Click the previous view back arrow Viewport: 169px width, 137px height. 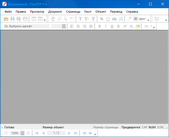pyautogui.click(x=84, y=133)
